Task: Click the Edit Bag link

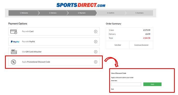Action: 118,45
